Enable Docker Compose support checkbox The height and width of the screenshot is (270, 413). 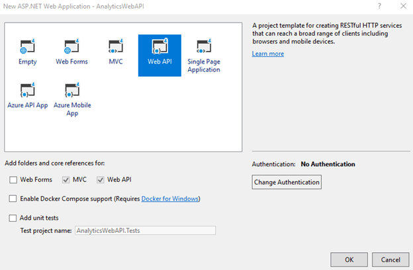click(x=13, y=199)
